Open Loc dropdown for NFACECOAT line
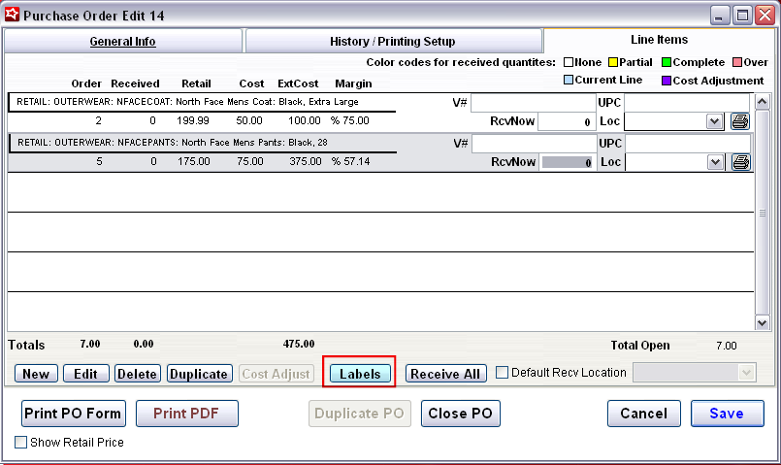Screen dimensions: 781x465 coord(715,121)
